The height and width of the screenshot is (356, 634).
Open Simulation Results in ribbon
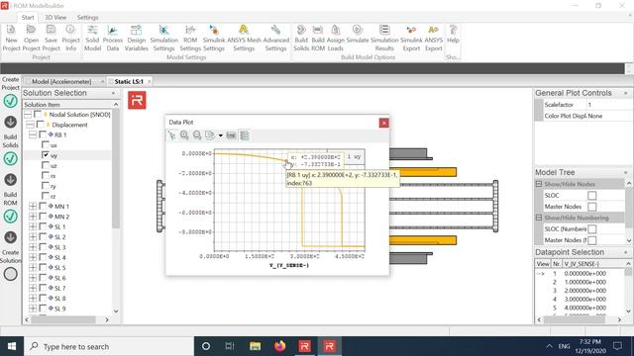coord(384,39)
